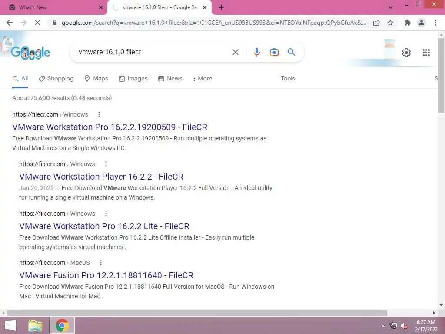This screenshot has width=445, height=334.
Task: Open Google quick settings gear
Action: (x=406, y=53)
